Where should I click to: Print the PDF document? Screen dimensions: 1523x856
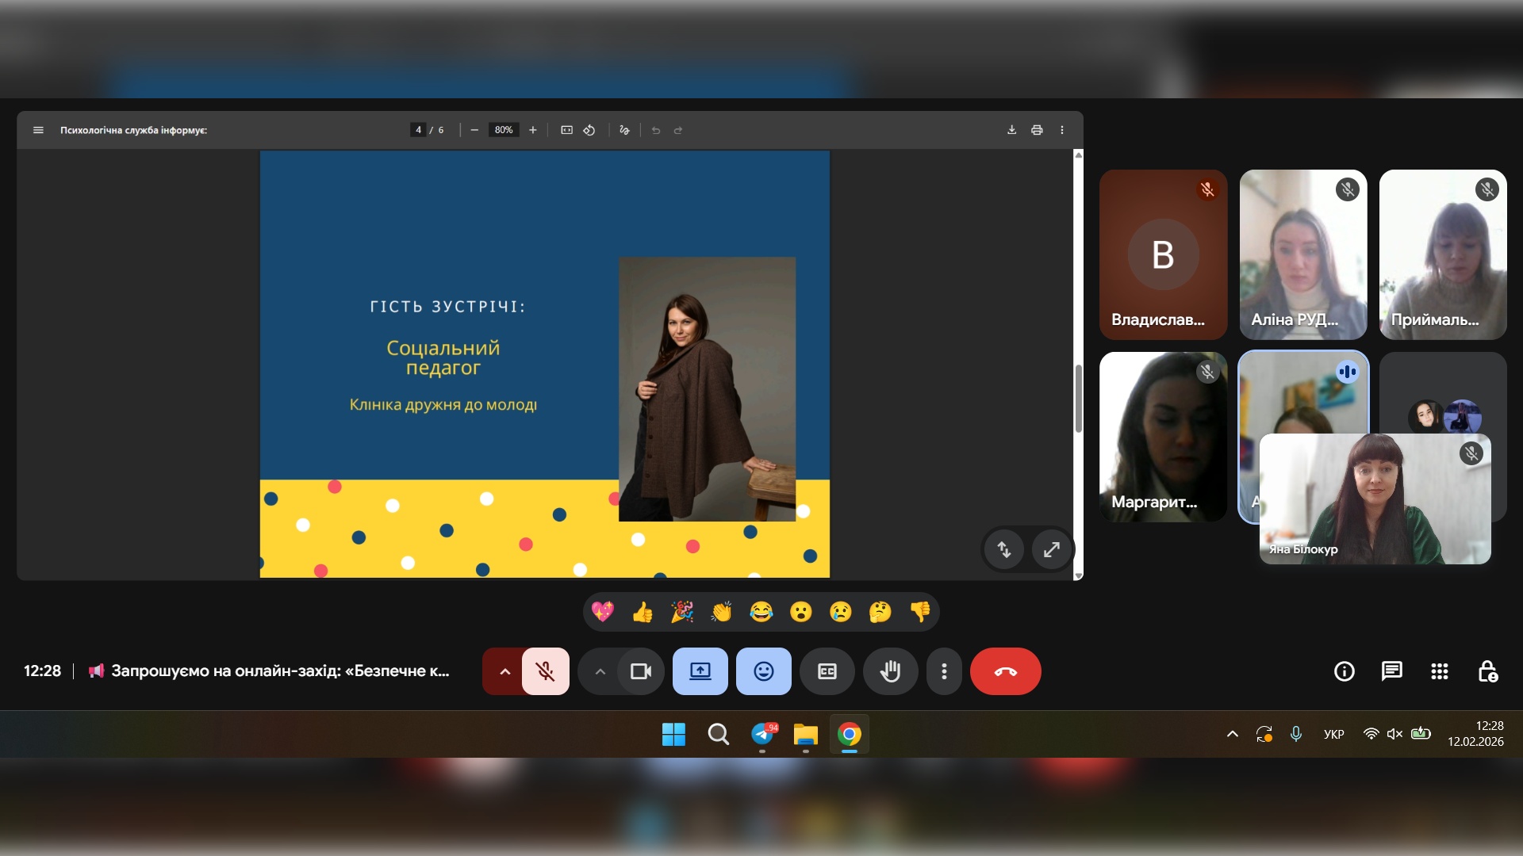(x=1037, y=130)
